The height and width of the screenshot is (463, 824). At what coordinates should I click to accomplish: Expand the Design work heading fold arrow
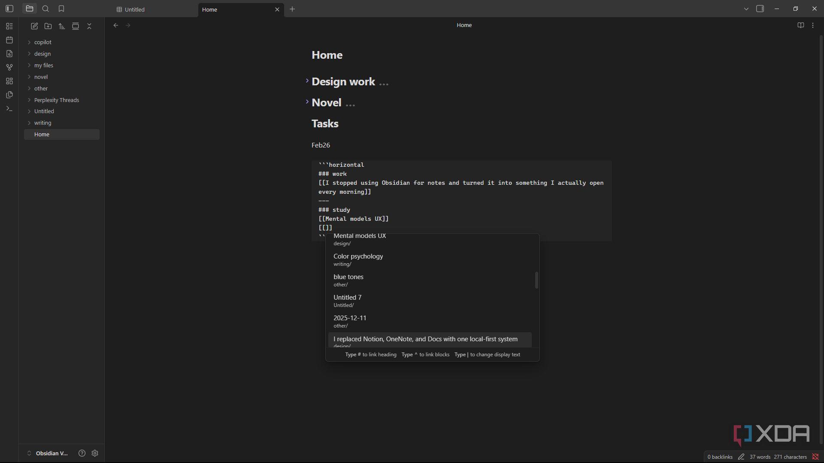[x=307, y=81]
